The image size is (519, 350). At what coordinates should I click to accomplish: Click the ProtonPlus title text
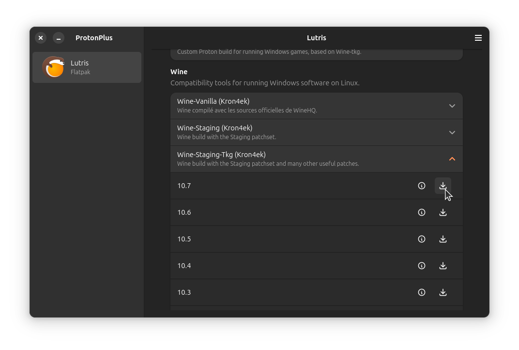click(x=94, y=38)
